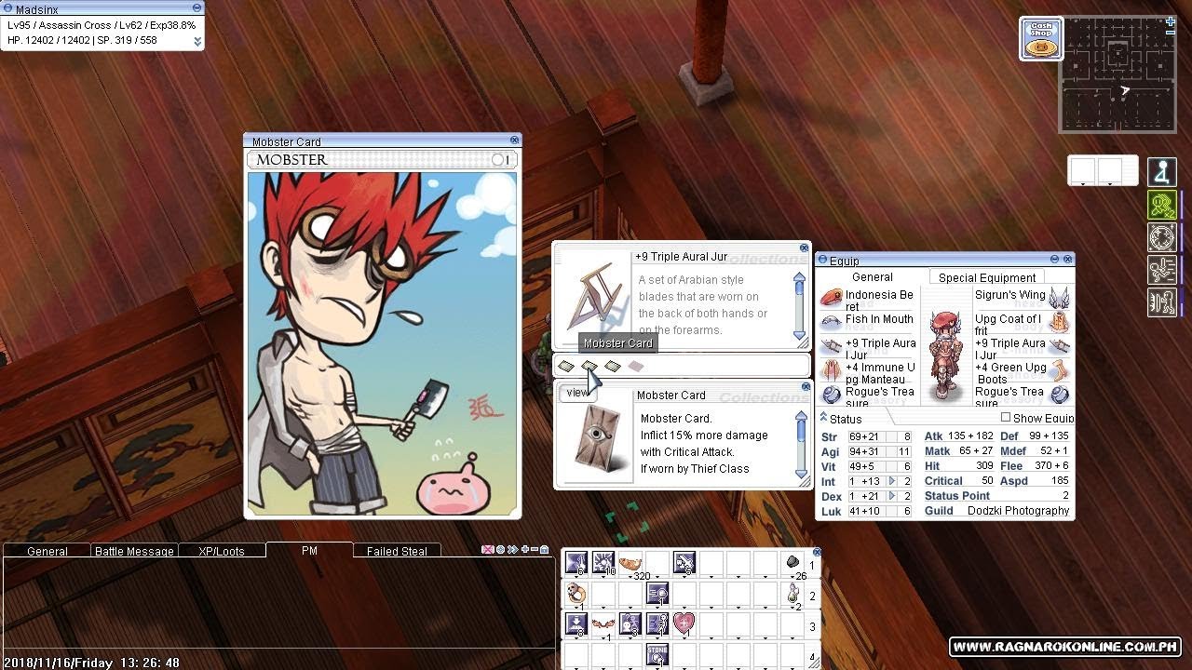
Task: Select the Indonesia Beret icon in Equip
Action: (x=832, y=298)
